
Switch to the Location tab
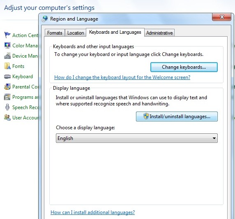[x=76, y=33]
